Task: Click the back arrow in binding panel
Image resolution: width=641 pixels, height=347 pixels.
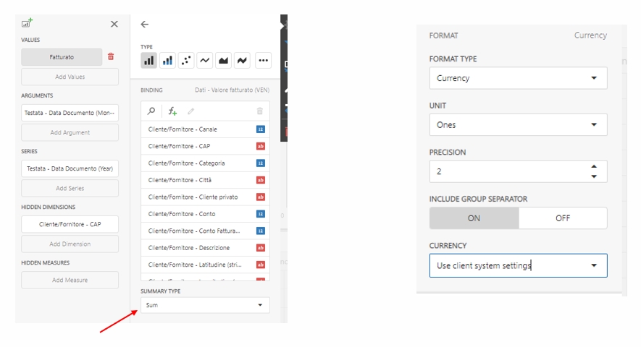Action: pos(145,25)
